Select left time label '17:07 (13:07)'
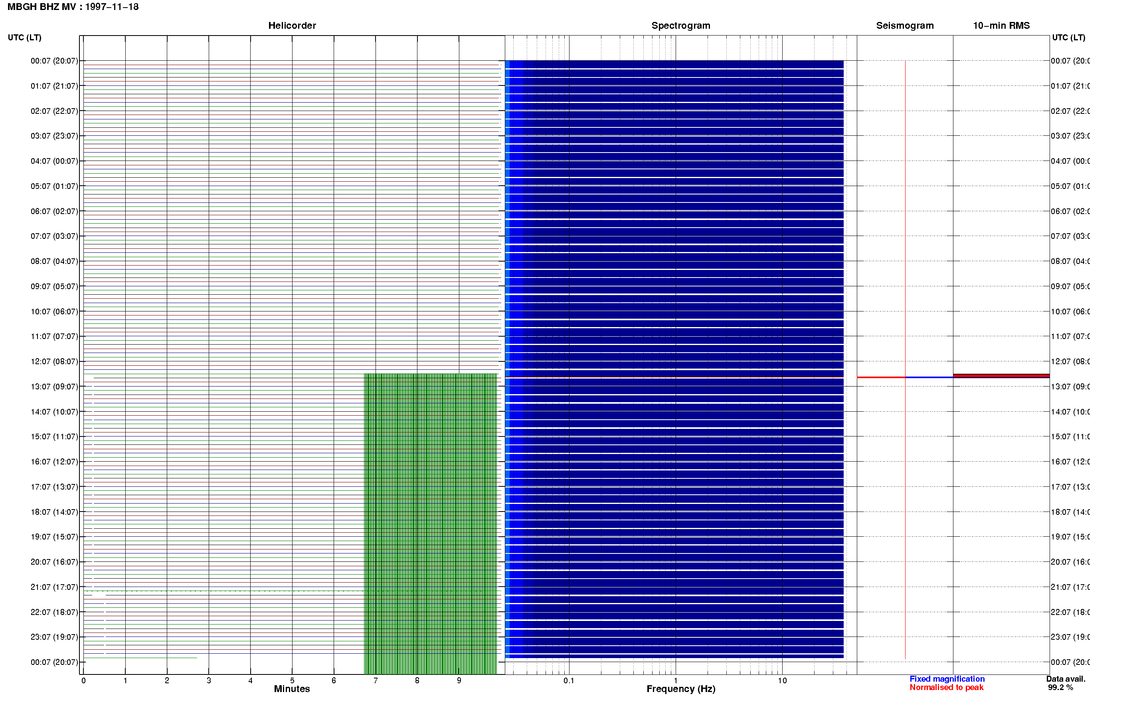 (54, 487)
